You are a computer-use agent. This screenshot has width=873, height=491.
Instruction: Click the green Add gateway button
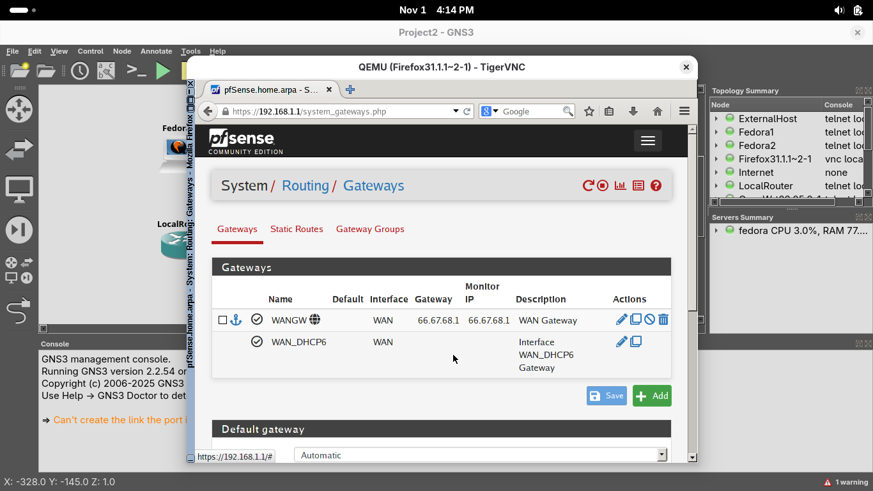click(x=652, y=396)
